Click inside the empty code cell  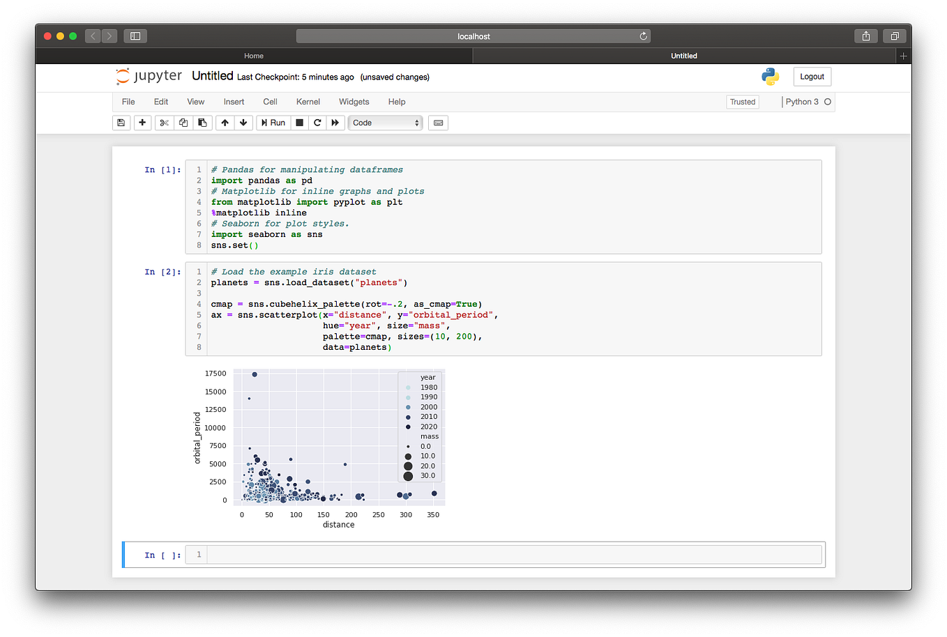click(x=488, y=554)
